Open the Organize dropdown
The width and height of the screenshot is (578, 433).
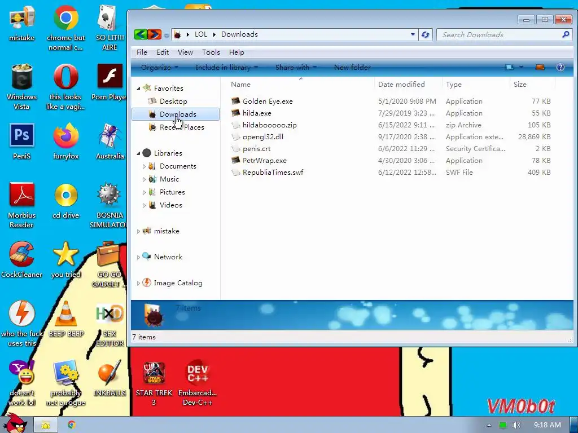click(159, 68)
